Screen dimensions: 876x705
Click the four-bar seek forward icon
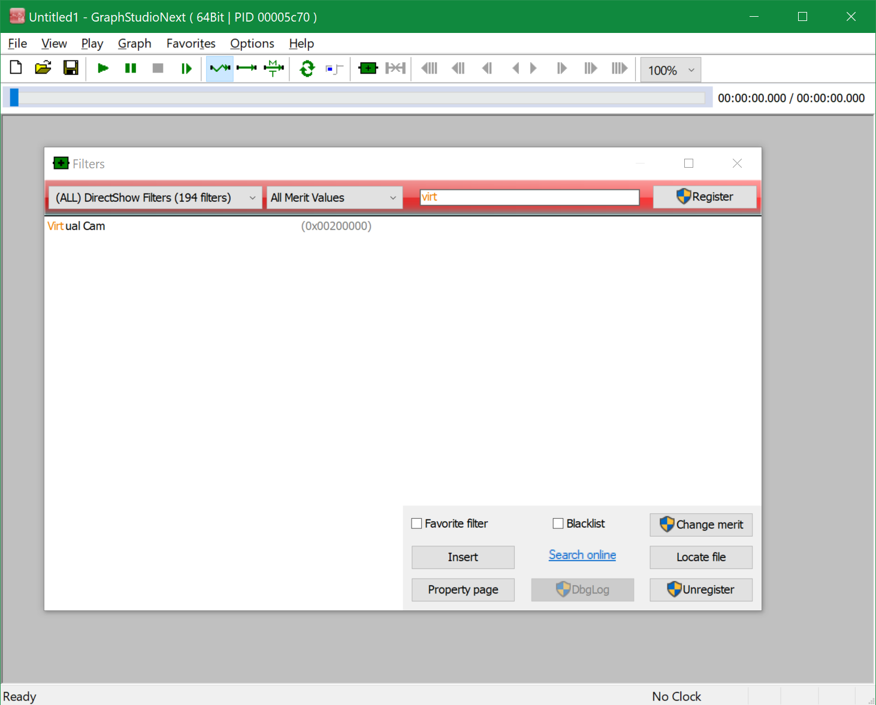[x=620, y=68]
